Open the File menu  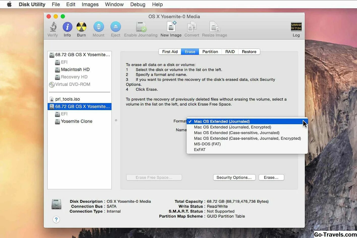56,4
